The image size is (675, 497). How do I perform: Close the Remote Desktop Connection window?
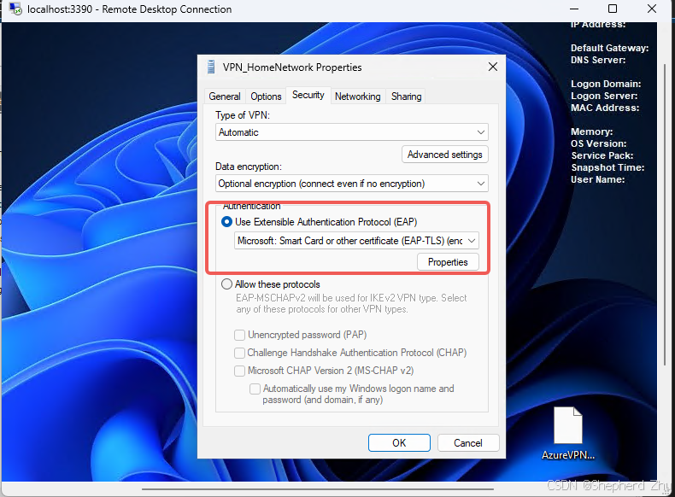click(652, 9)
